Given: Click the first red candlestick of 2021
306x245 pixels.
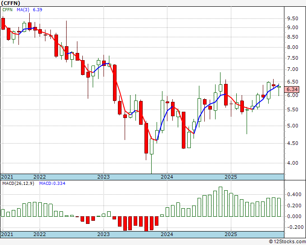Looking at the screenshot, I should pos(3,24).
